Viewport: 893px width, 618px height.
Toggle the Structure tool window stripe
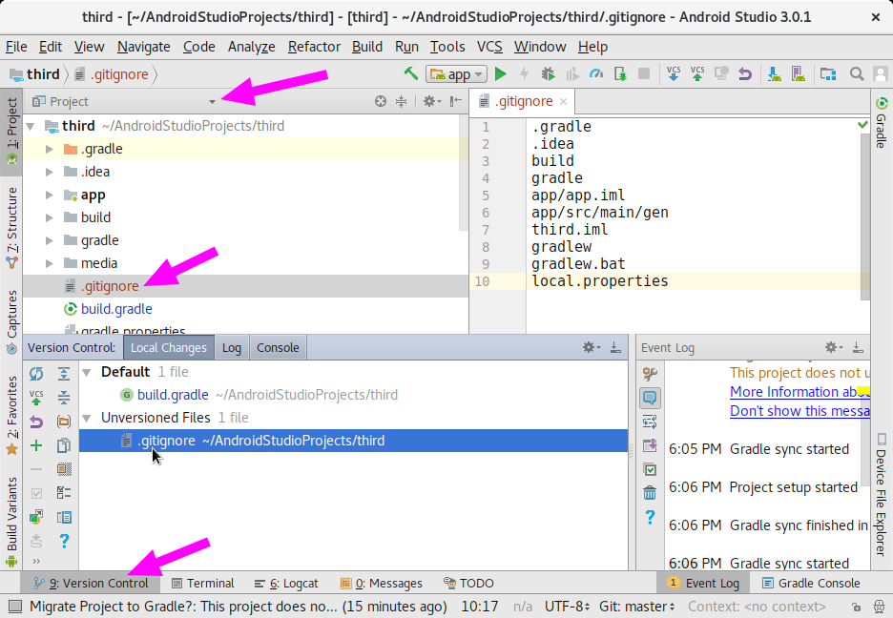(11, 228)
